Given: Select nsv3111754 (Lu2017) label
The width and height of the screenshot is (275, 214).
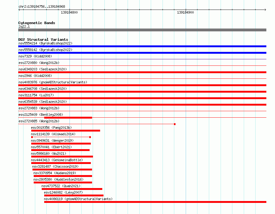Looking at the screenshot, I should point(36,95).
